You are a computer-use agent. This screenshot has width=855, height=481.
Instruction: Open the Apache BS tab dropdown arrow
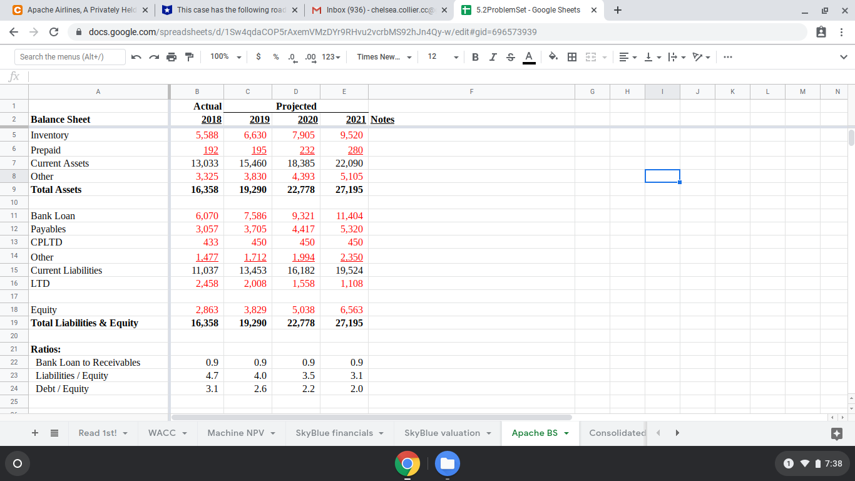click(567, 433)
